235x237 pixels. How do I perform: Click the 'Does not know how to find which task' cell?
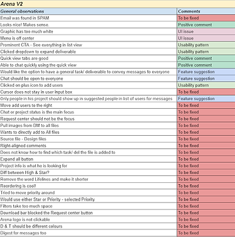[88, 152]
